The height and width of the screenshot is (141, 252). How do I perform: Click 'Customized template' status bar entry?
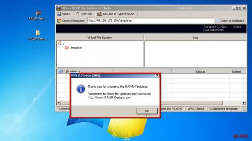(x=224, y=109)
